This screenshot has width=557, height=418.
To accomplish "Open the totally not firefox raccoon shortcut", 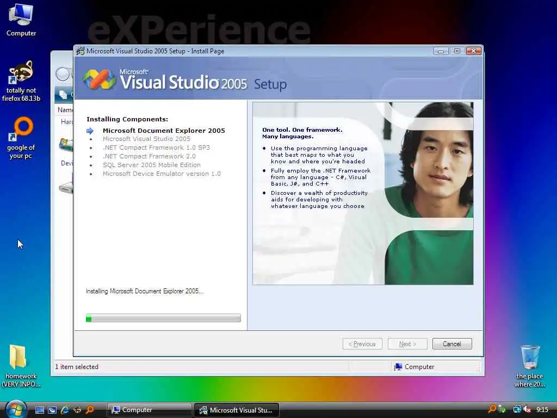I will click(21, 81).
